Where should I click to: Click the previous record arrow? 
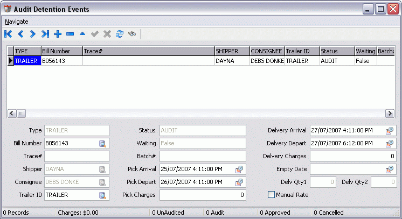click(20, 34)
